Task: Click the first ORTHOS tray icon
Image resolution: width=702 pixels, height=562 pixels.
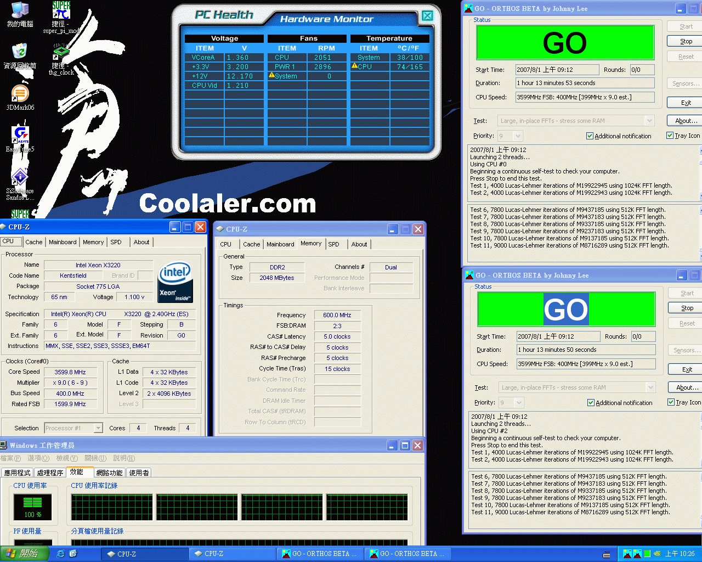Action: click(627, 554)
